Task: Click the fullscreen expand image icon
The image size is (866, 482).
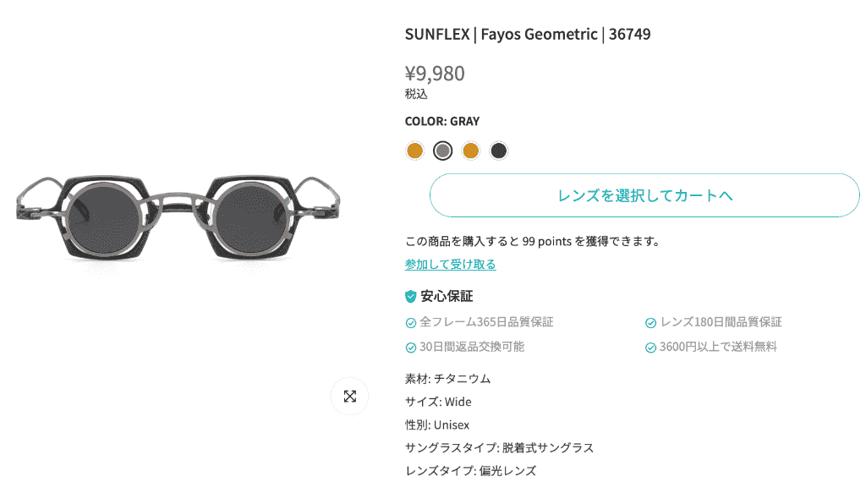Action: [x=349, y=396]
